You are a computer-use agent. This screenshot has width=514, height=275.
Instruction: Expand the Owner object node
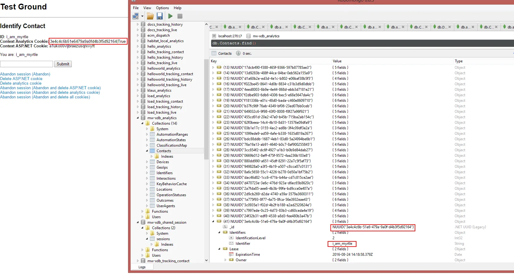coord(225,260)
